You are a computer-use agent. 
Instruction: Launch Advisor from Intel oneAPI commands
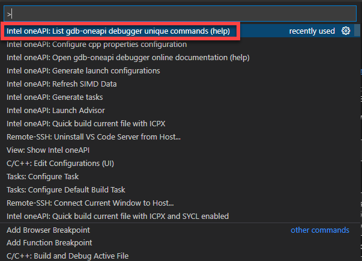click(x=56, y=111)
